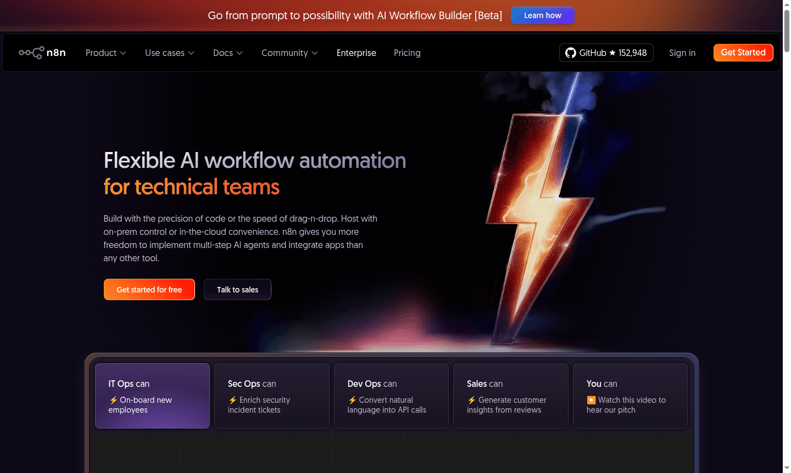Image resolution: width=791 pixels, height=473 pixels.
Task: Expand the Community dropdown
Action: [x=289, y=53]
